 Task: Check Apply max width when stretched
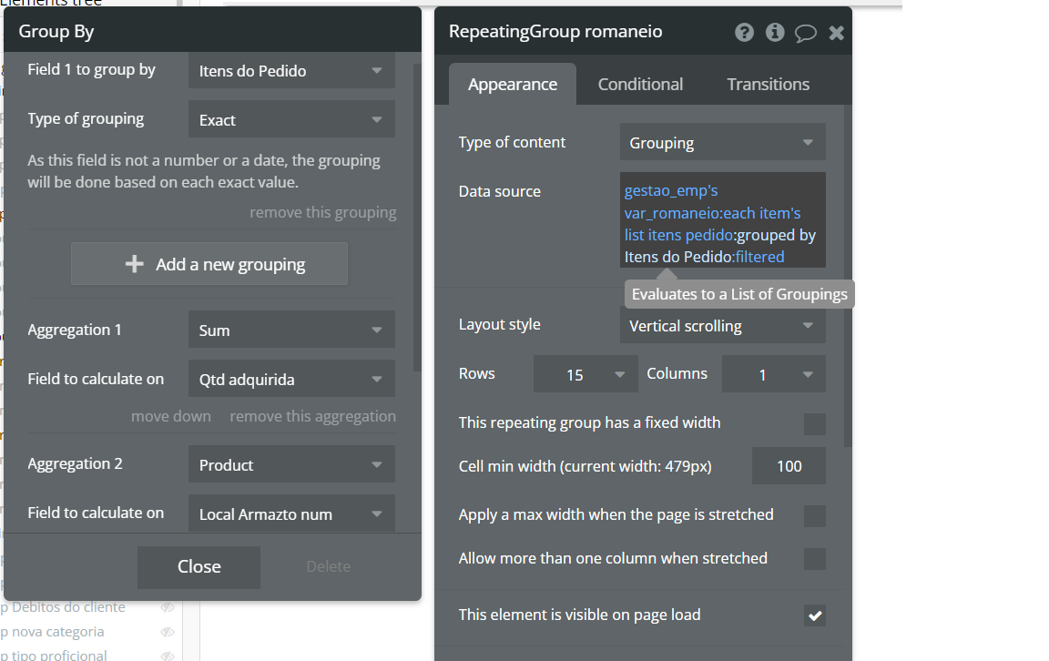[x=815, y=515]
